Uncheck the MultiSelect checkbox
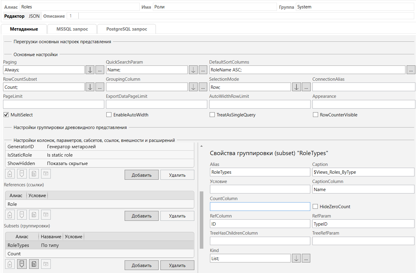Screen dimensions: 416x273 coord(6,115)
